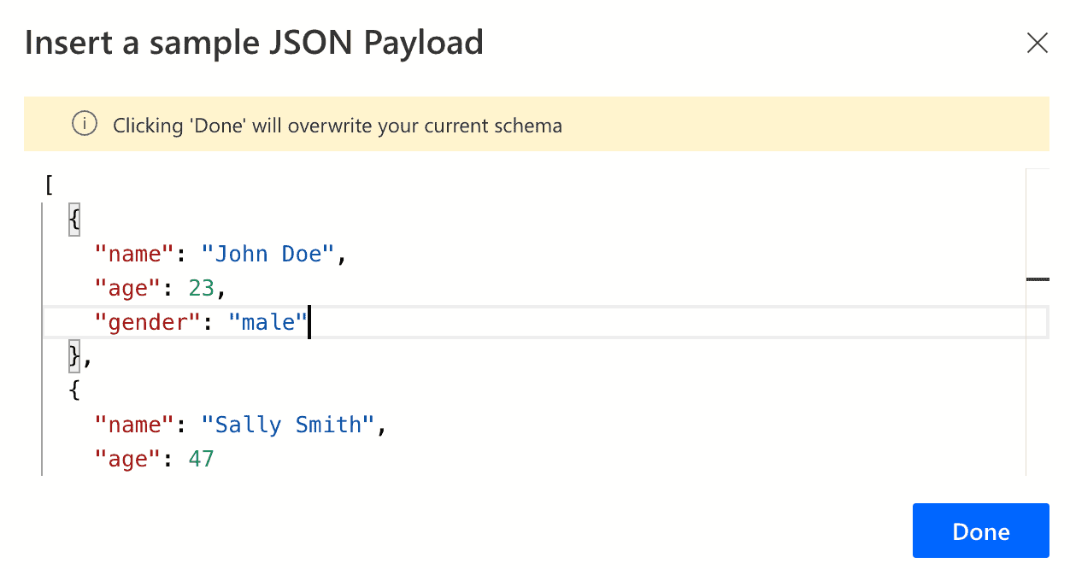Click the info icon in the warning banner
This screenshot has width=1070, height=569.
(x=84, y=125)
